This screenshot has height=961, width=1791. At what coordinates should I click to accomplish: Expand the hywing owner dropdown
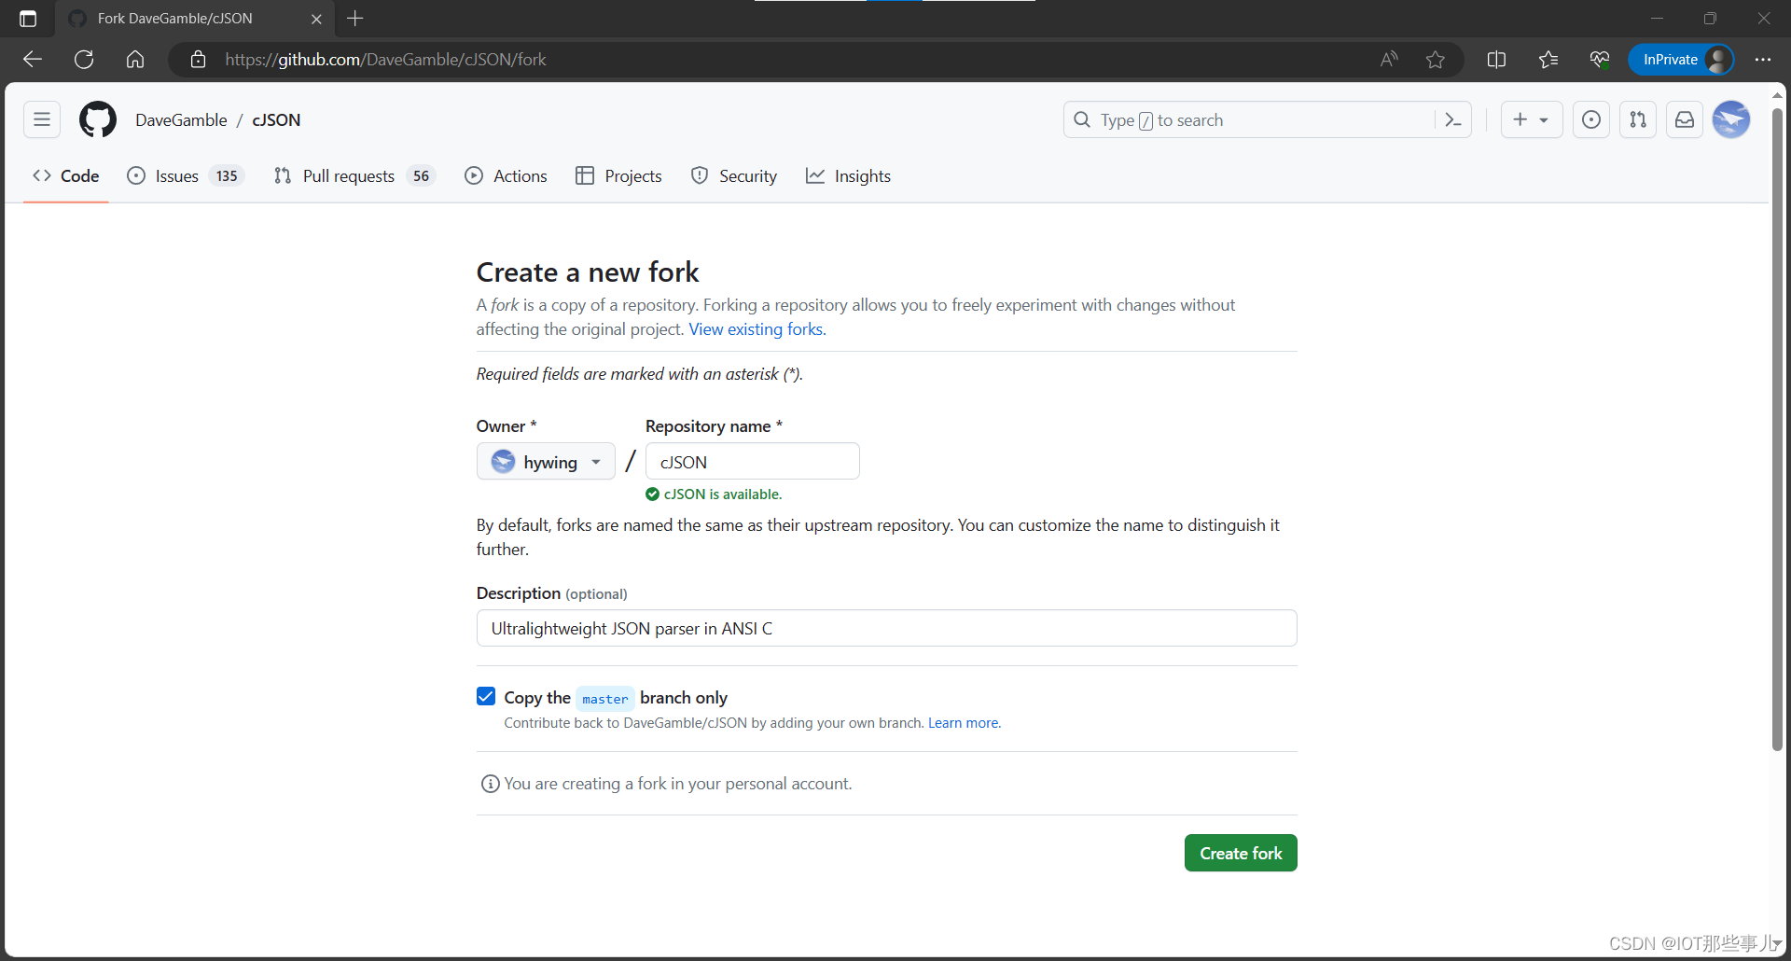point(546,461)
